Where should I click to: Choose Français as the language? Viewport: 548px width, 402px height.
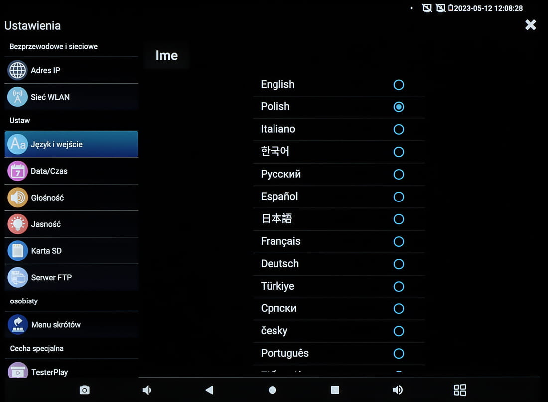coord(399,242)
